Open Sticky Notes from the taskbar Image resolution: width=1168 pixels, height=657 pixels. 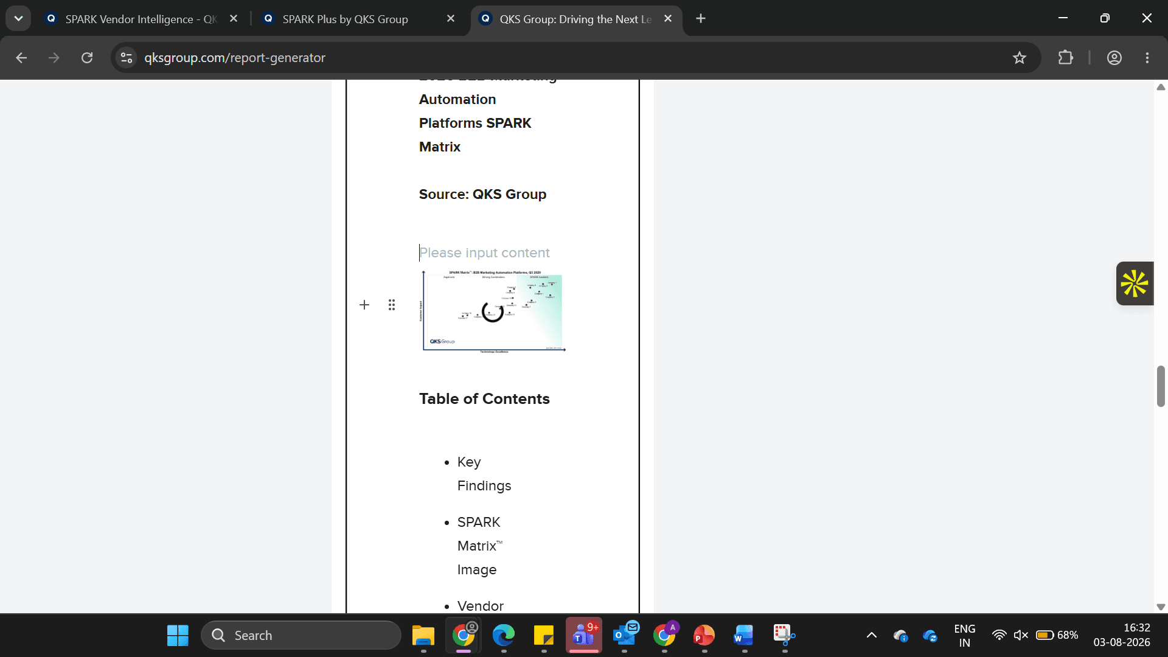tap(544, 636)
